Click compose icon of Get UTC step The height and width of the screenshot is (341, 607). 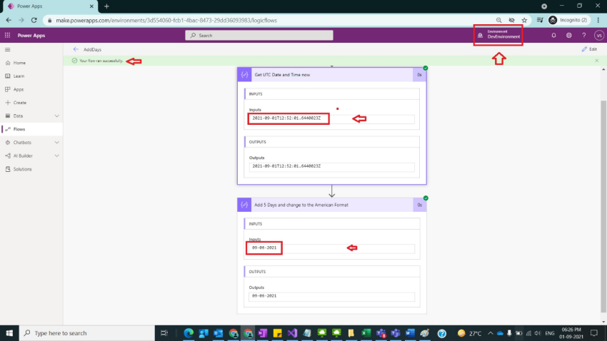[x=244, y=75]
